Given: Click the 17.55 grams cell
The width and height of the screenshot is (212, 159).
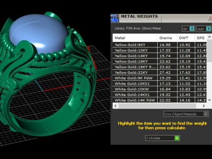Looking at the screenshot, I should click(167, 50).
